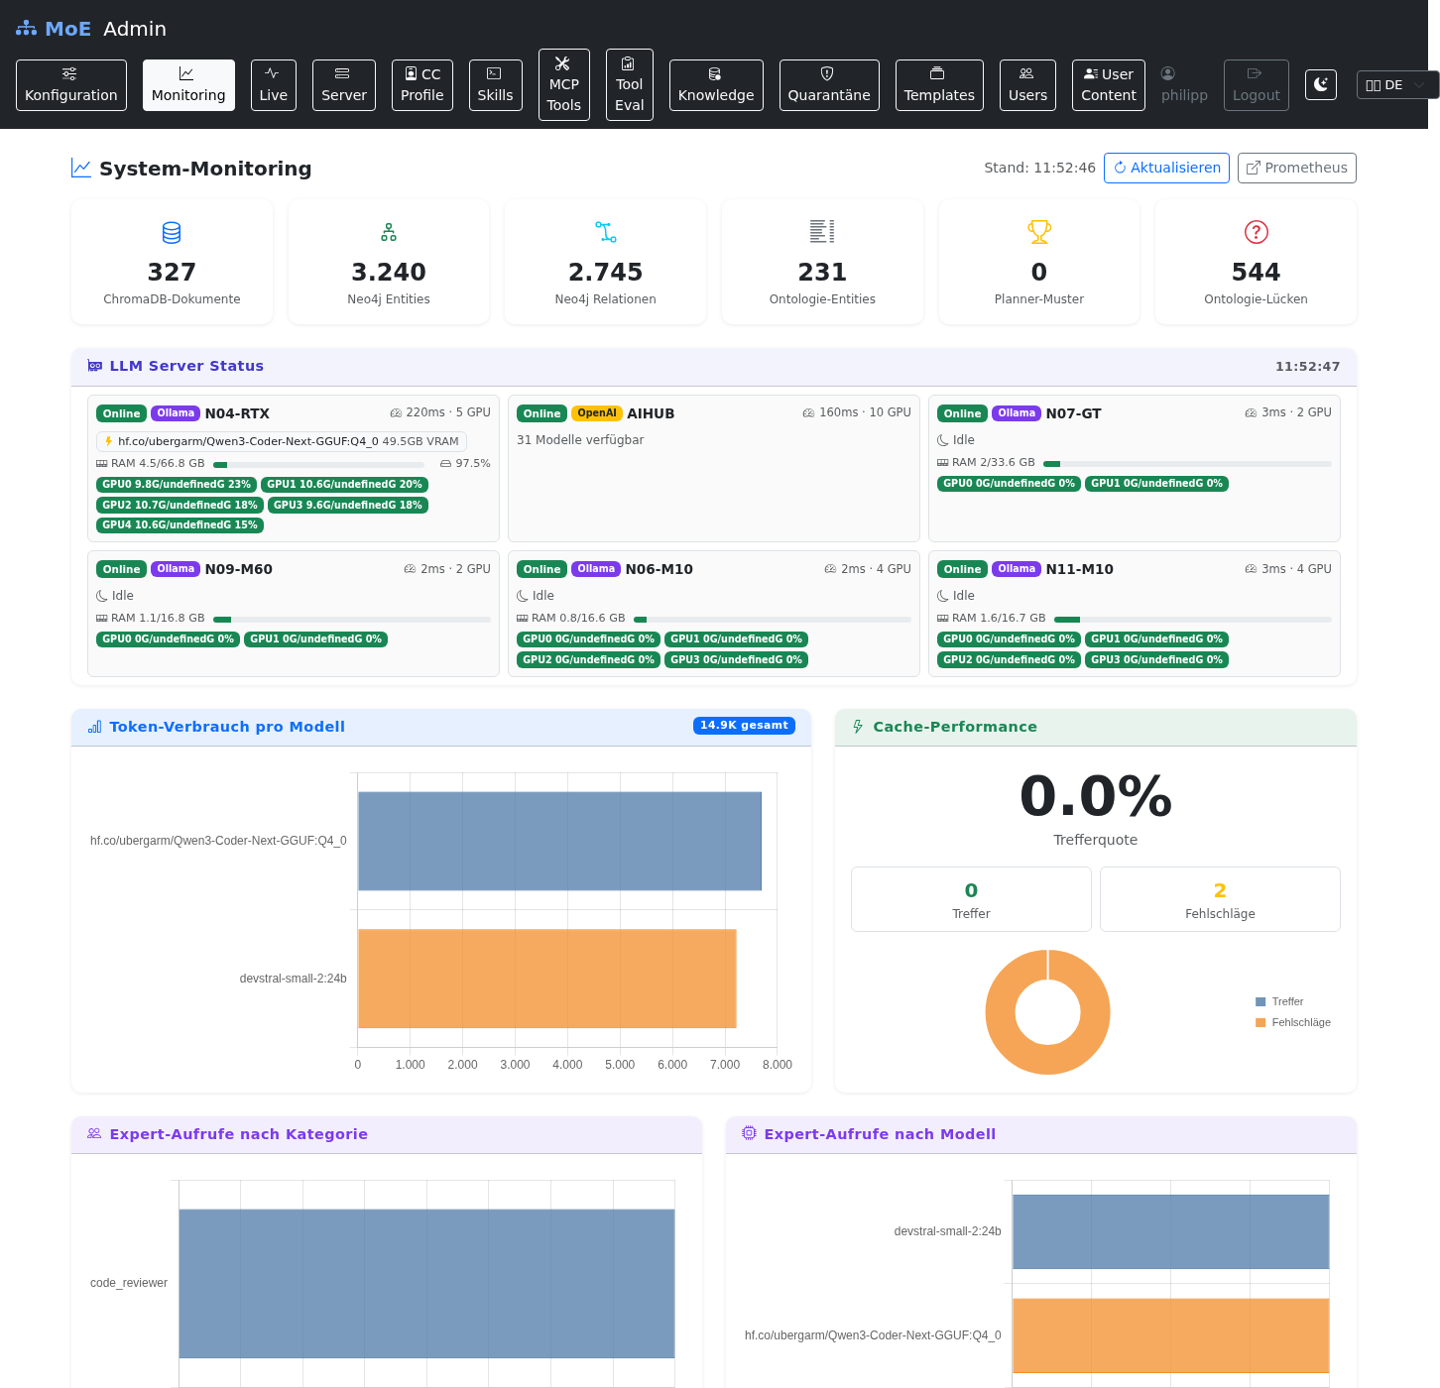Open the Prometheus external link
1440x1388 pixels.
coord(1296,168)
